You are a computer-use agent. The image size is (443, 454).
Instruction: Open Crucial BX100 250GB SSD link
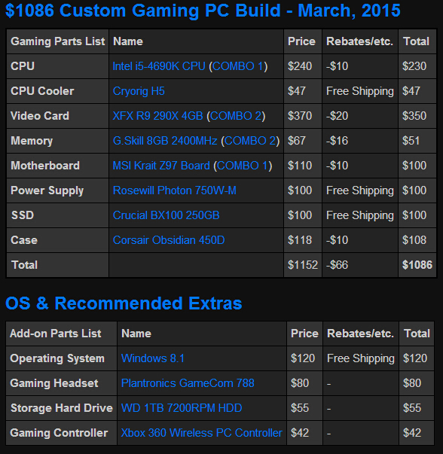point(166,215)
